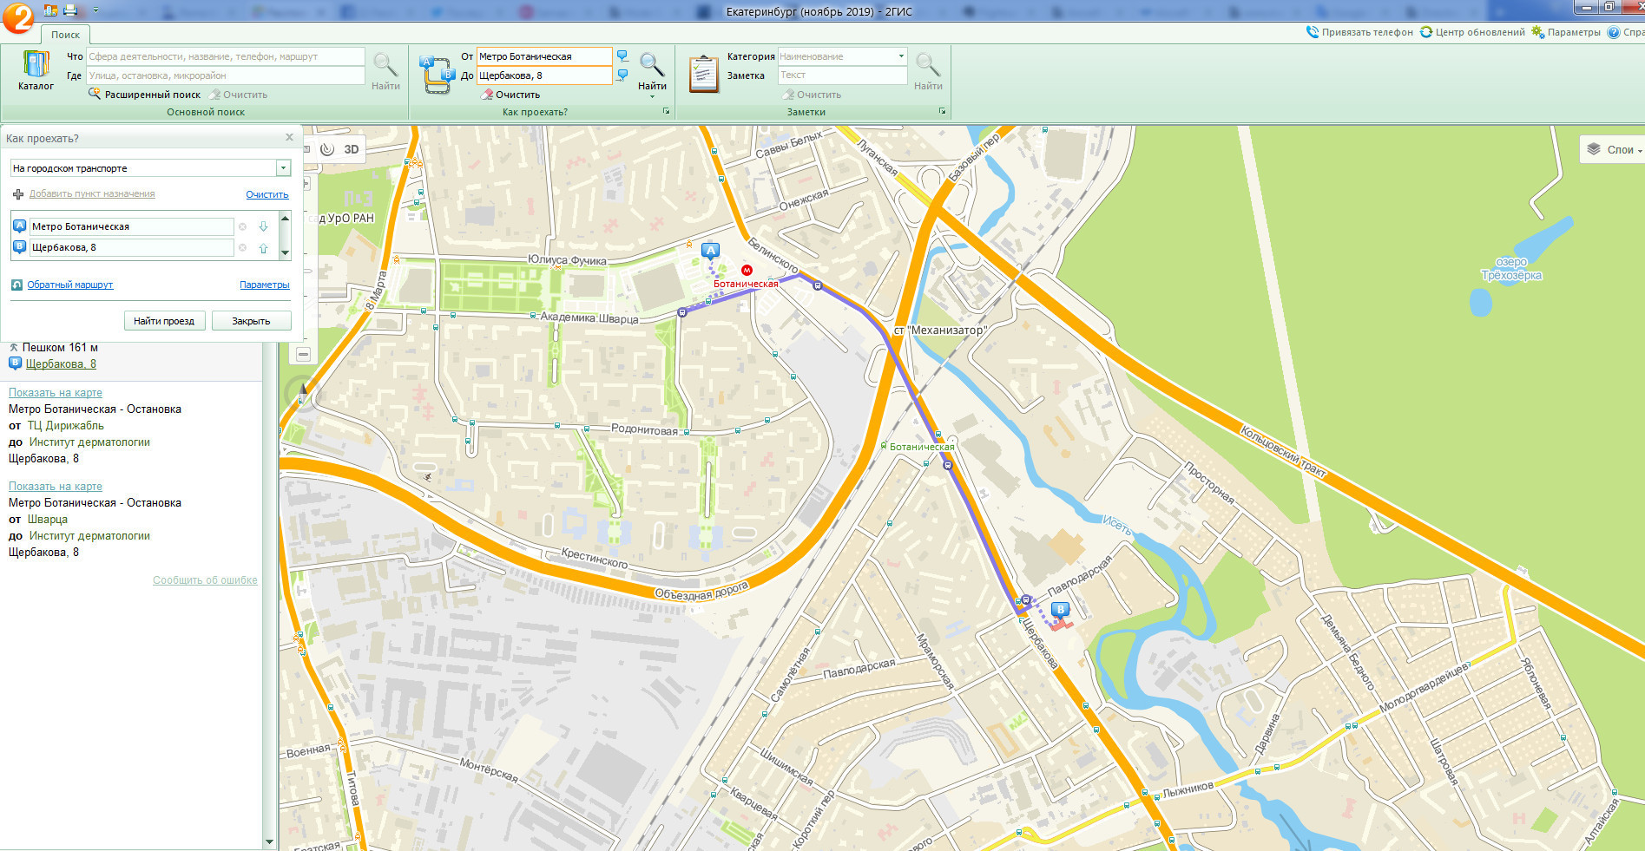Move point B up with arrow

(x=263, y=247)
